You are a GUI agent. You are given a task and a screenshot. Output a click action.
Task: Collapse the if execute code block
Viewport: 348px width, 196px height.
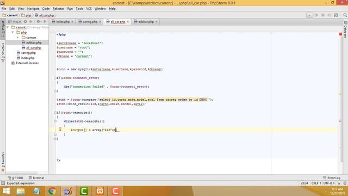click(55, 113)
